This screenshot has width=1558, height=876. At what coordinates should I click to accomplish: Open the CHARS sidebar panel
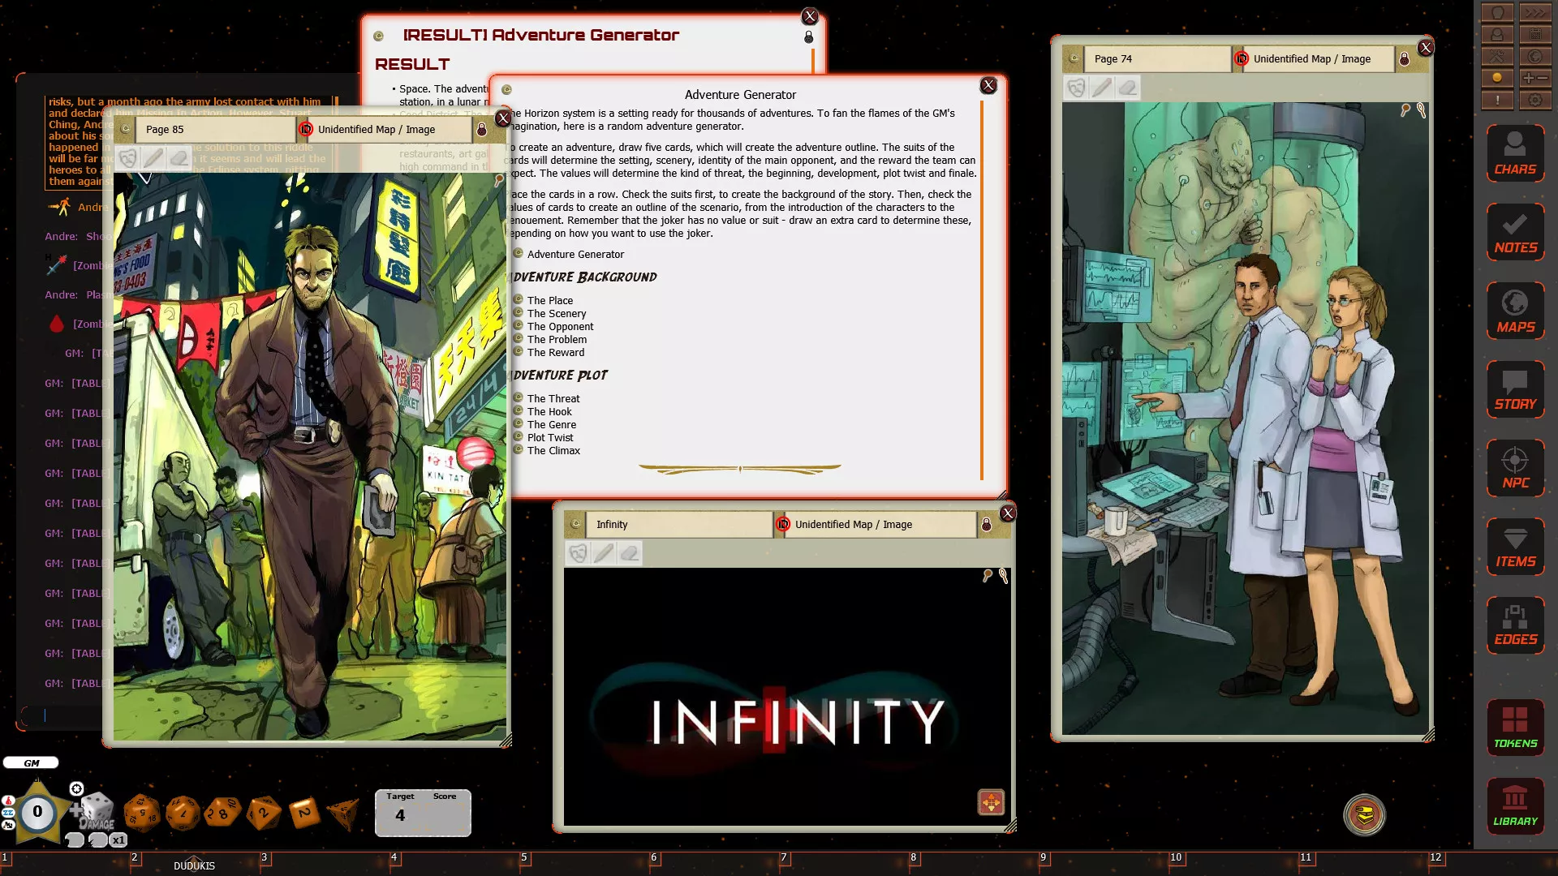click(x=1515, y=153)
